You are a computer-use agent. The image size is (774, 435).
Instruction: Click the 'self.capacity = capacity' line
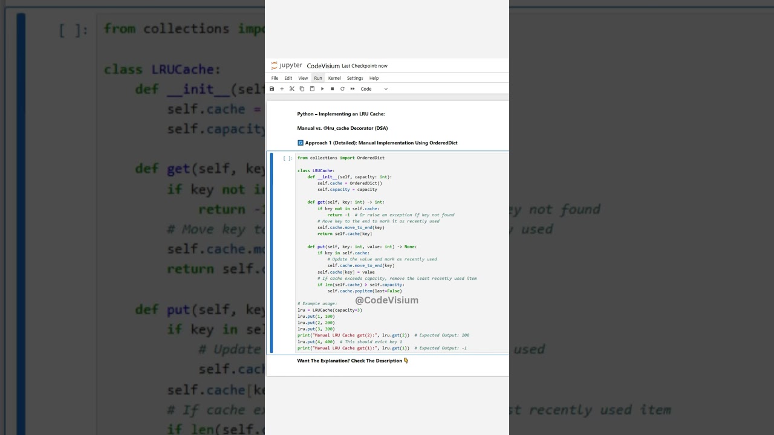pos(347,190)
